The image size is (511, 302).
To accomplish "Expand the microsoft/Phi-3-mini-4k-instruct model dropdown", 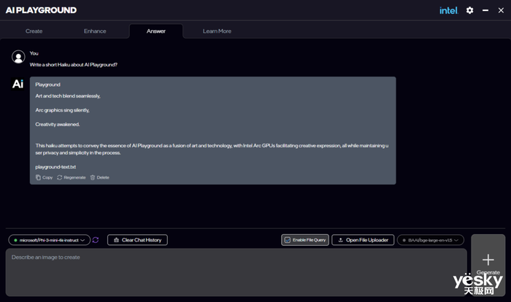I will tap(49, 240).
